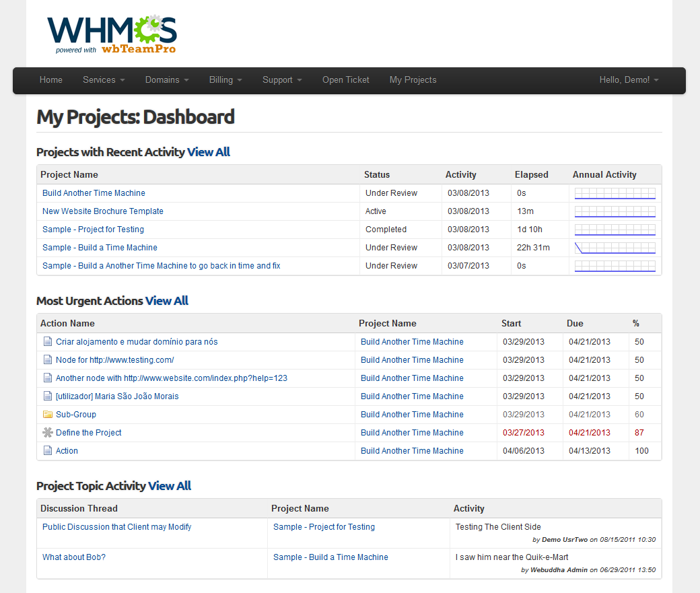Go to the Home menu item

pos(51,80)
